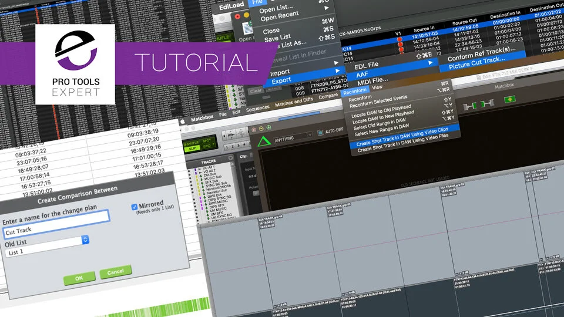The height and width of the screenshot is (317, 564).
Task: Click timecode 09:03:37;22 in the spreadsheet
Action: pos(31,154)
